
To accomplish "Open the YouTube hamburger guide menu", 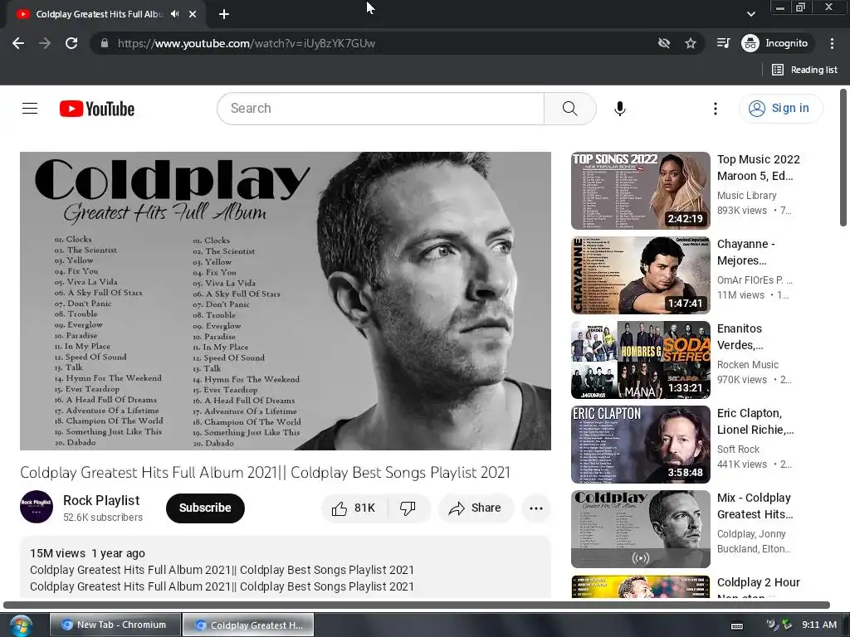I will pyautogui.click(x=30, y=109).
